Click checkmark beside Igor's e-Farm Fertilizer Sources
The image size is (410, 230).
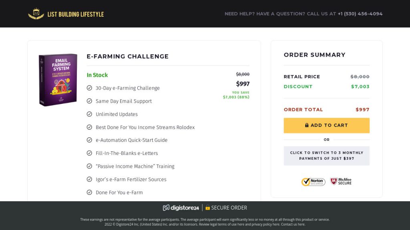click(89, 179)
